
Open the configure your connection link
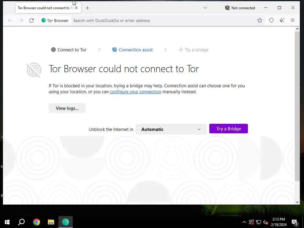(x=135, y=92)
